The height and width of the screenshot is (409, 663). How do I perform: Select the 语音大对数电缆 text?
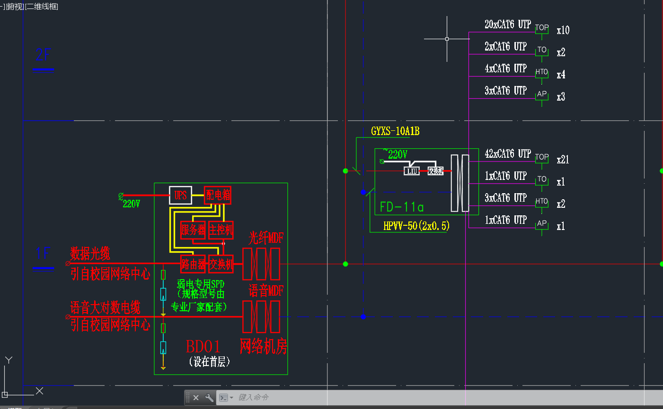pos(105,308)
